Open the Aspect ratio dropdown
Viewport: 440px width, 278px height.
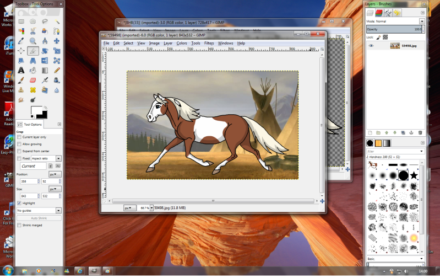click(x=46, y=158)
